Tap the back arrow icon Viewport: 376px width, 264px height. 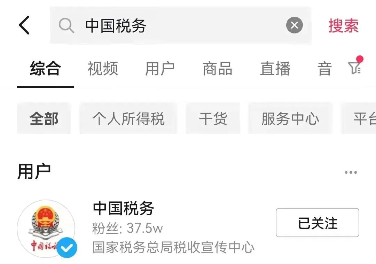pyautogui.click(x=24, y=25)
